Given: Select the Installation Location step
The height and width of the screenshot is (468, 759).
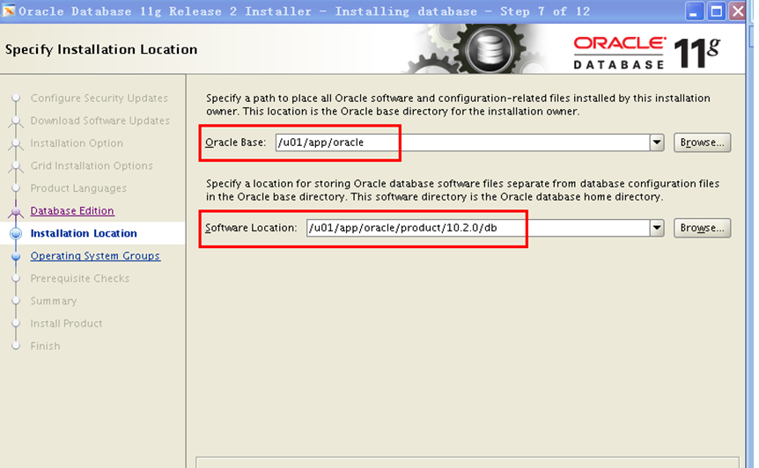Looking at the screenshot, I should point(84,233).
